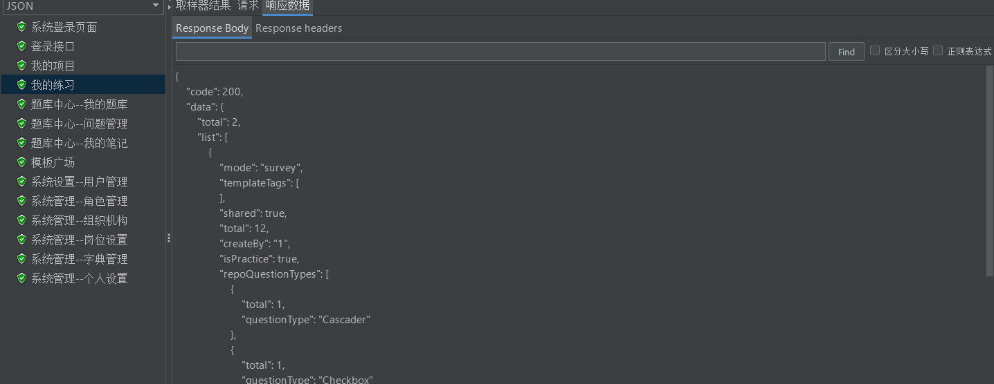Click the "questionType": "Cascader" line
The height and width of the screenshot is (384, 994).
pos(306,319)
